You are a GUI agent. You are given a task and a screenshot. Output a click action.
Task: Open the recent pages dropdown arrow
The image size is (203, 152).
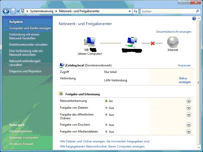click(x=18, y=11)
